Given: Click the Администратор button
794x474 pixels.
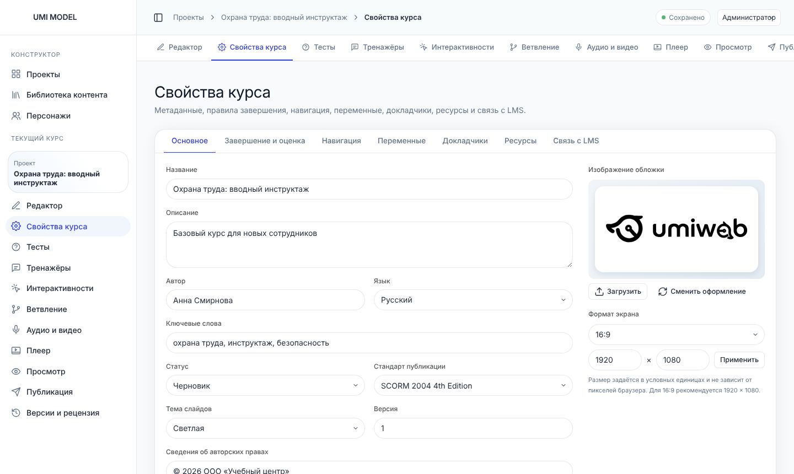Looking at the screenshot, I should (x=749, y=18).
